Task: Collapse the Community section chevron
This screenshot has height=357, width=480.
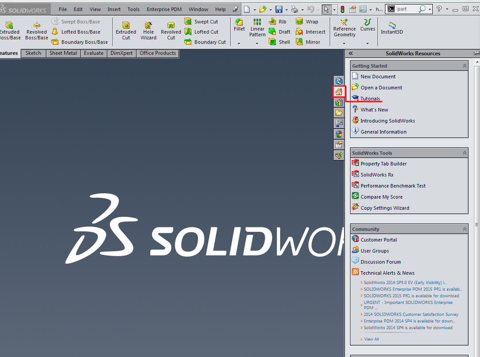Action: [465, 229]
